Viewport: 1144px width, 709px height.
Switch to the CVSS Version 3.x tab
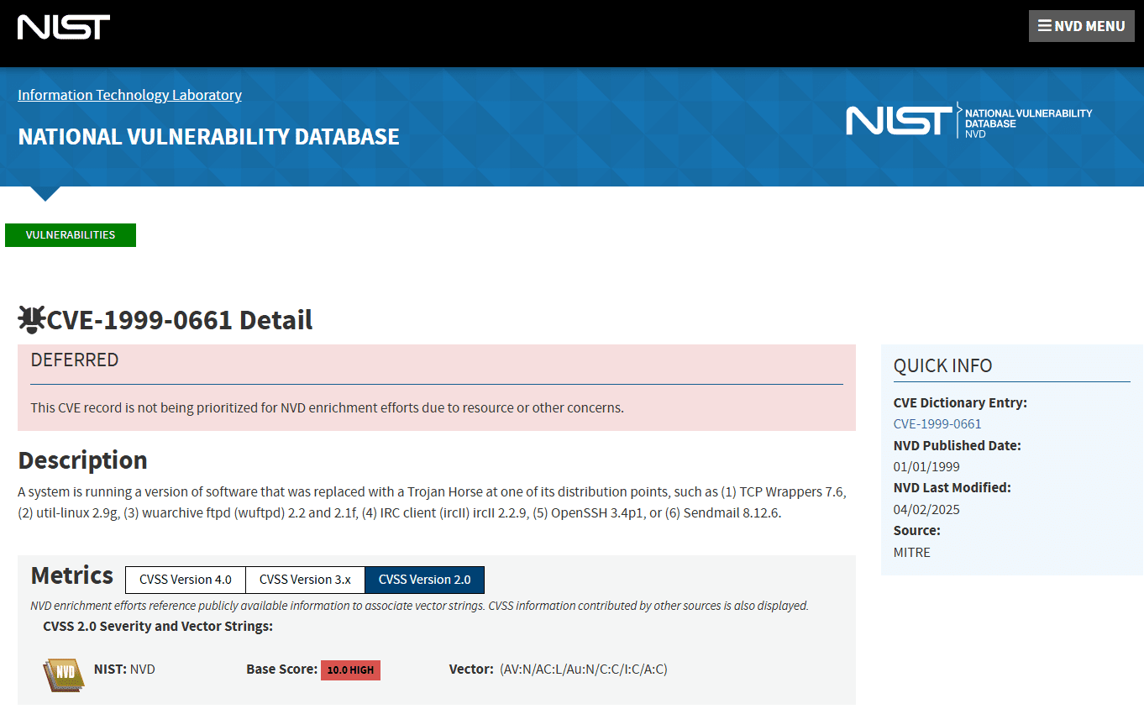click(x=305, y=580)
